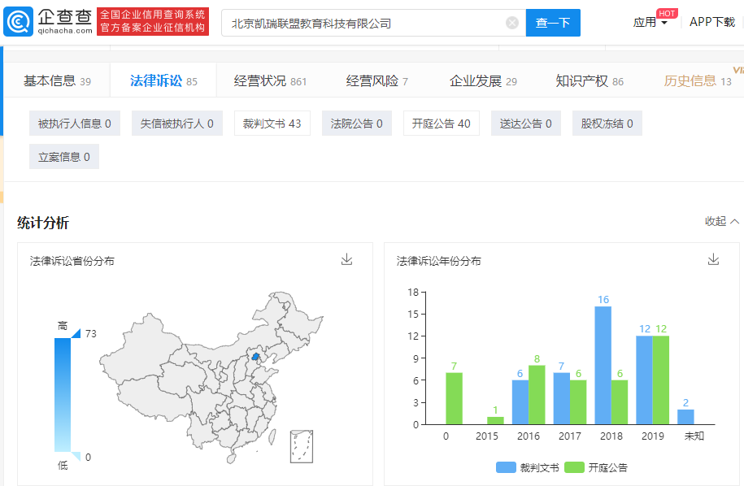Click the green bar labeled 7 at year 0

(454, 398)
